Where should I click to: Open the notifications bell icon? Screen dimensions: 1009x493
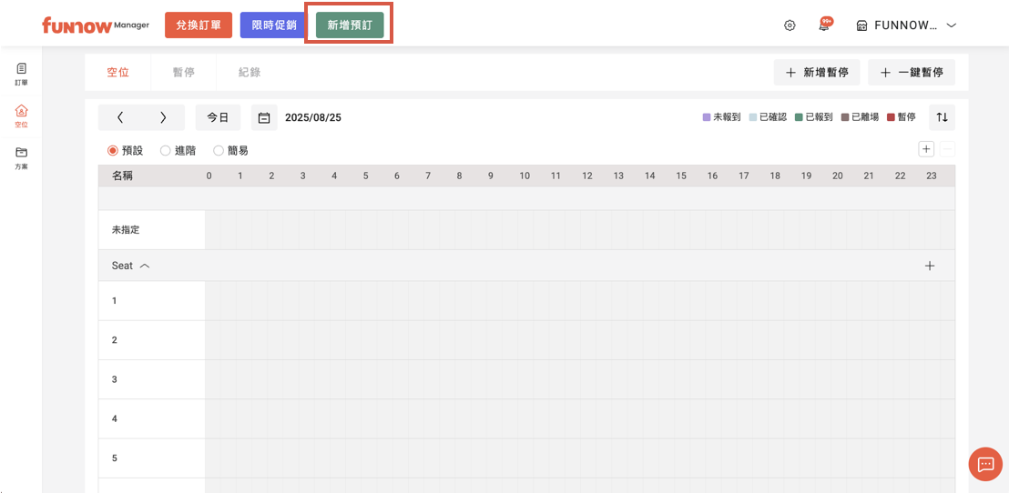[x=824, y=25]
